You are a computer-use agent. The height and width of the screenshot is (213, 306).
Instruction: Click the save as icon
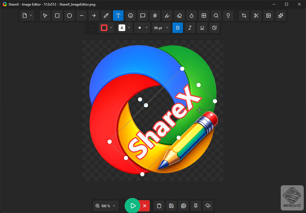(x=184, y=206)
